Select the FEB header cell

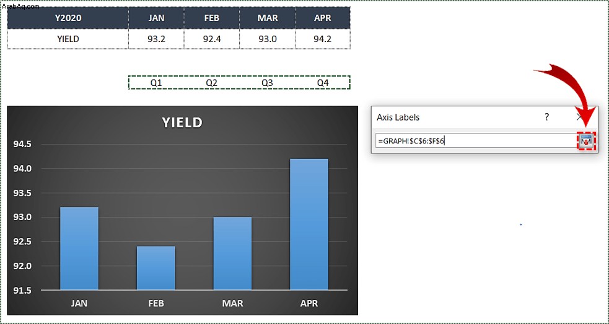point(212,18)
